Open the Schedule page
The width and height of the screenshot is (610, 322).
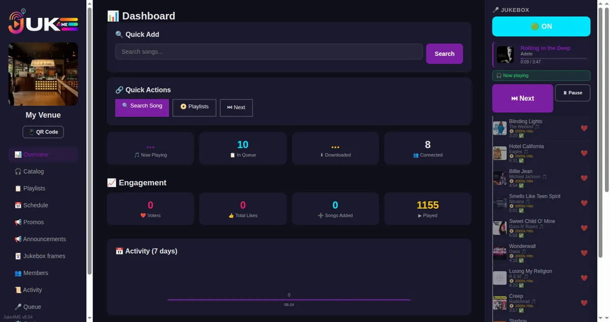point(43,205)
